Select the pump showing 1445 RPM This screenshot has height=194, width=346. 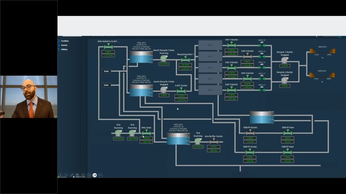coord(132,133)
